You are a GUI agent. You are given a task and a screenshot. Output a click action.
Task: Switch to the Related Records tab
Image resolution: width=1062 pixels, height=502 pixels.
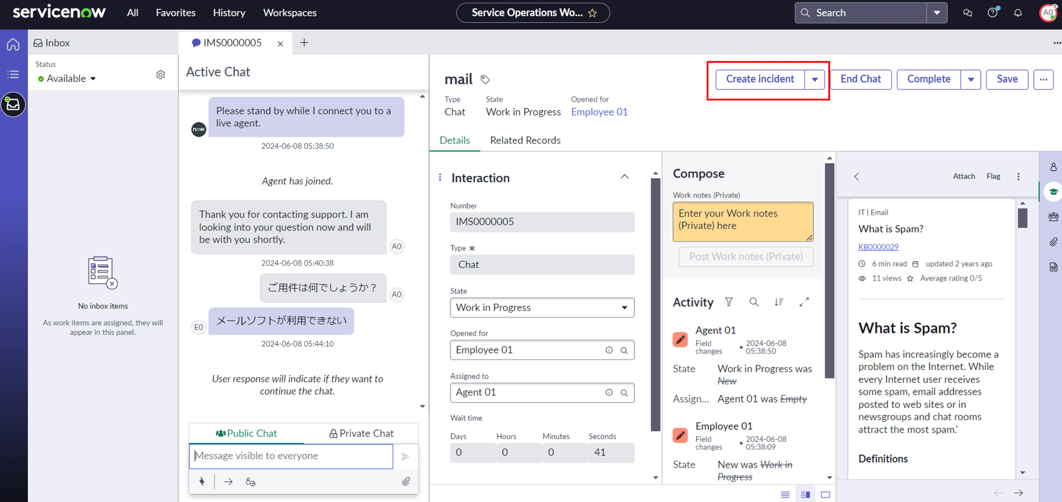pyautogui.click(x=525, y=140)
